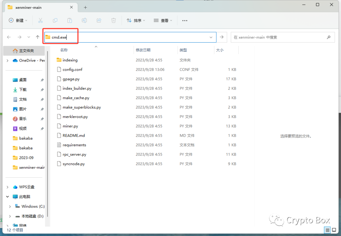Viewport: 341px width, 236px height.
Task: Open 视频 in the sidebar
Action: [23, 128]
